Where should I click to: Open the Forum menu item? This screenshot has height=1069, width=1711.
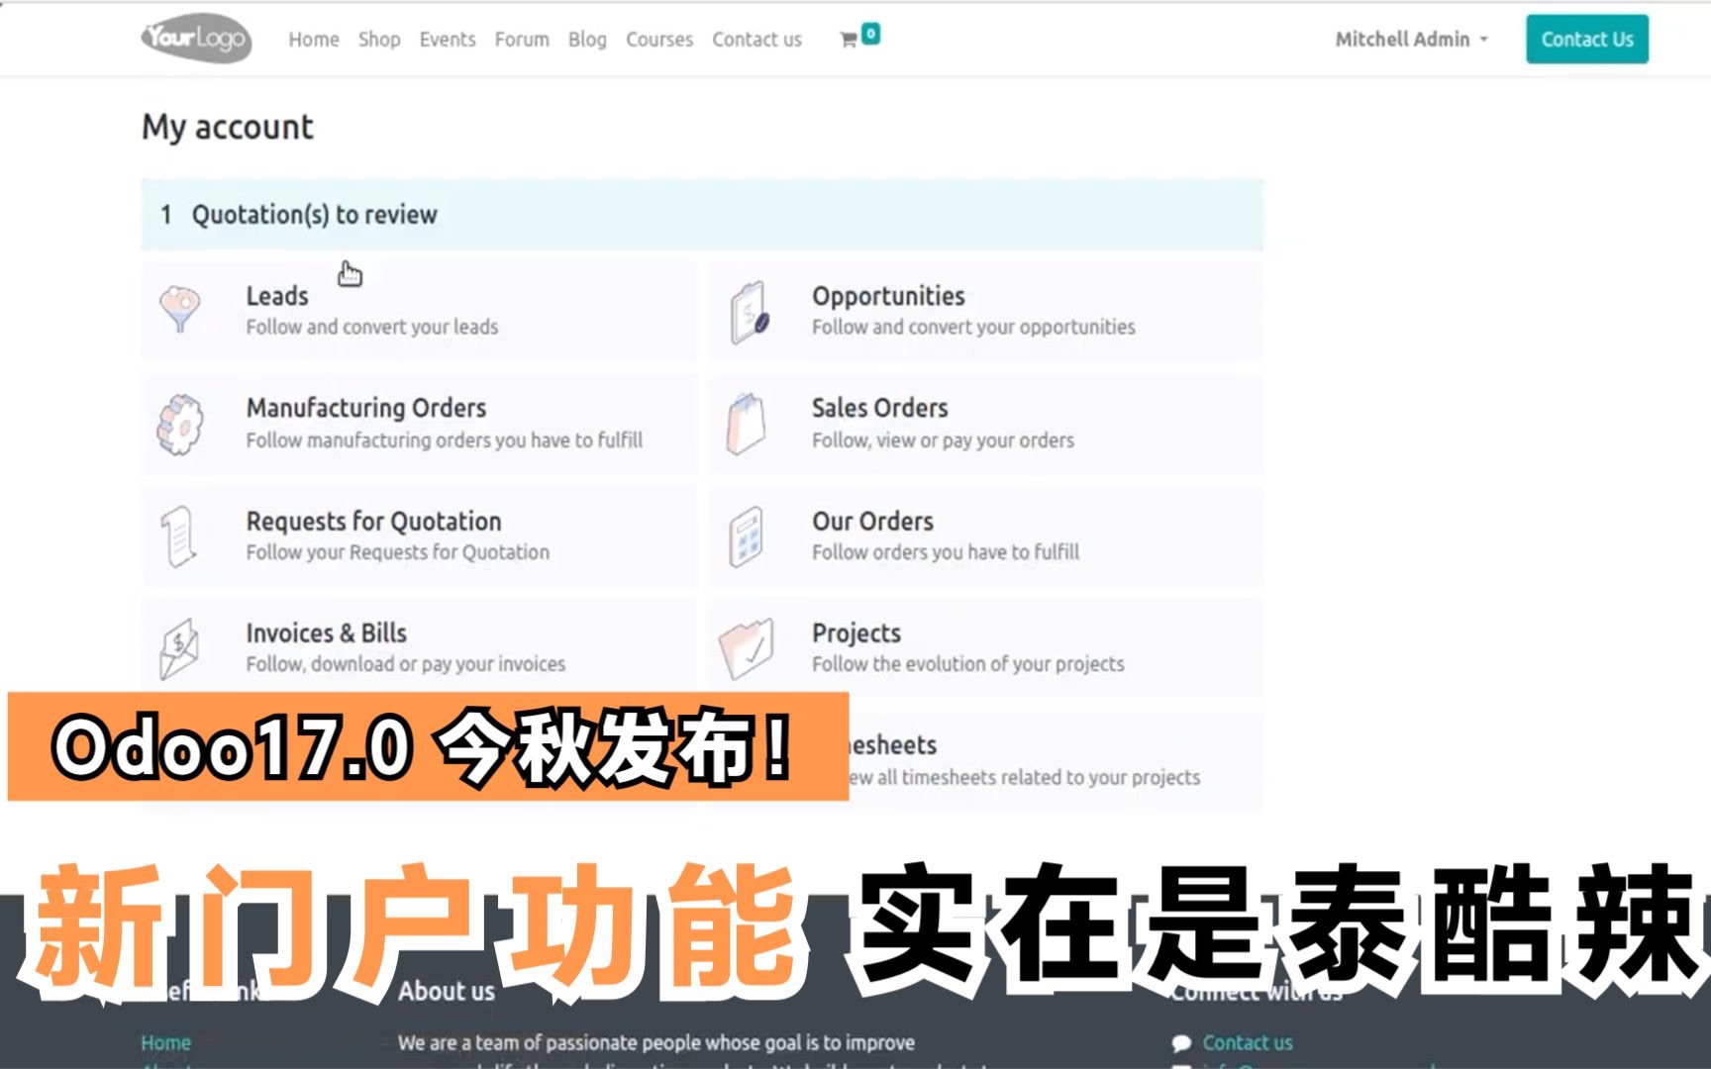click(522, 40)
